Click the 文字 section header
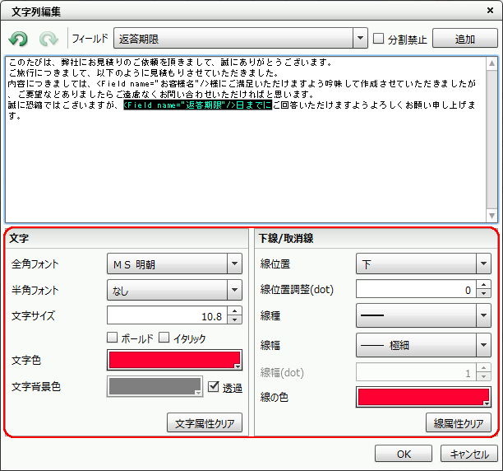 [x=127, y=238]
